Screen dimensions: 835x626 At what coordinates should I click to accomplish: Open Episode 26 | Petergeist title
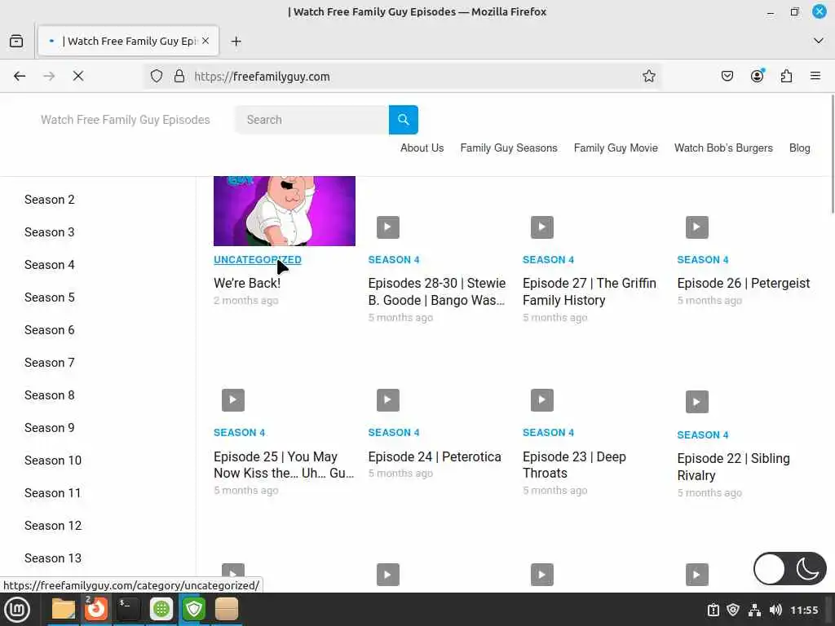744,283
